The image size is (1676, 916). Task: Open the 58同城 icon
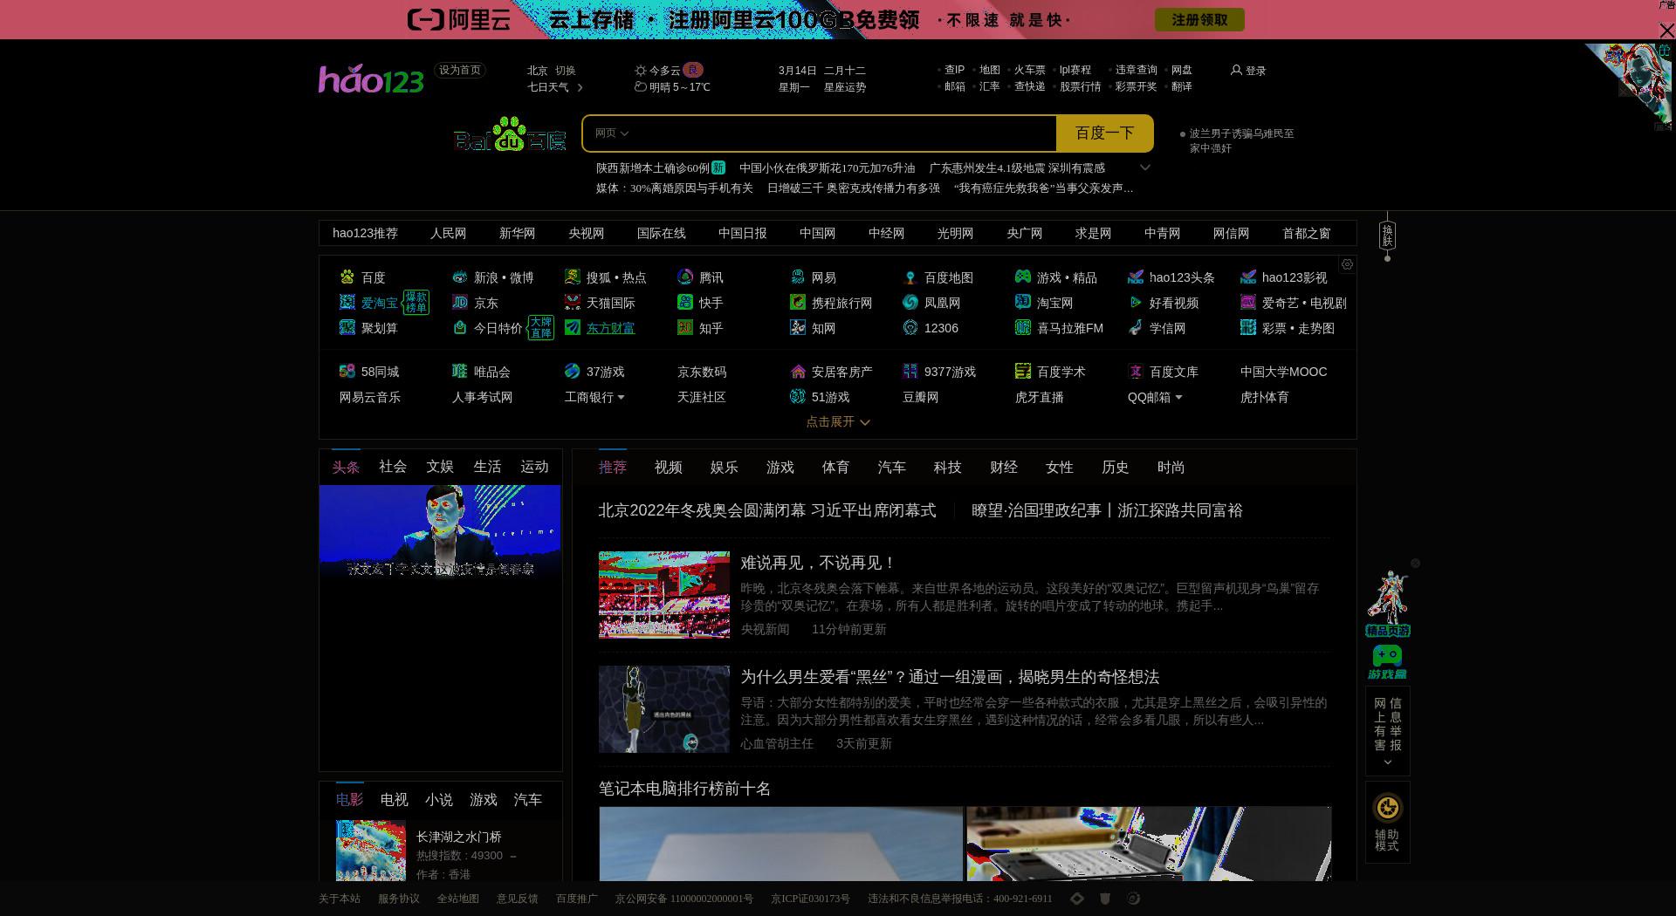(347, 372)
